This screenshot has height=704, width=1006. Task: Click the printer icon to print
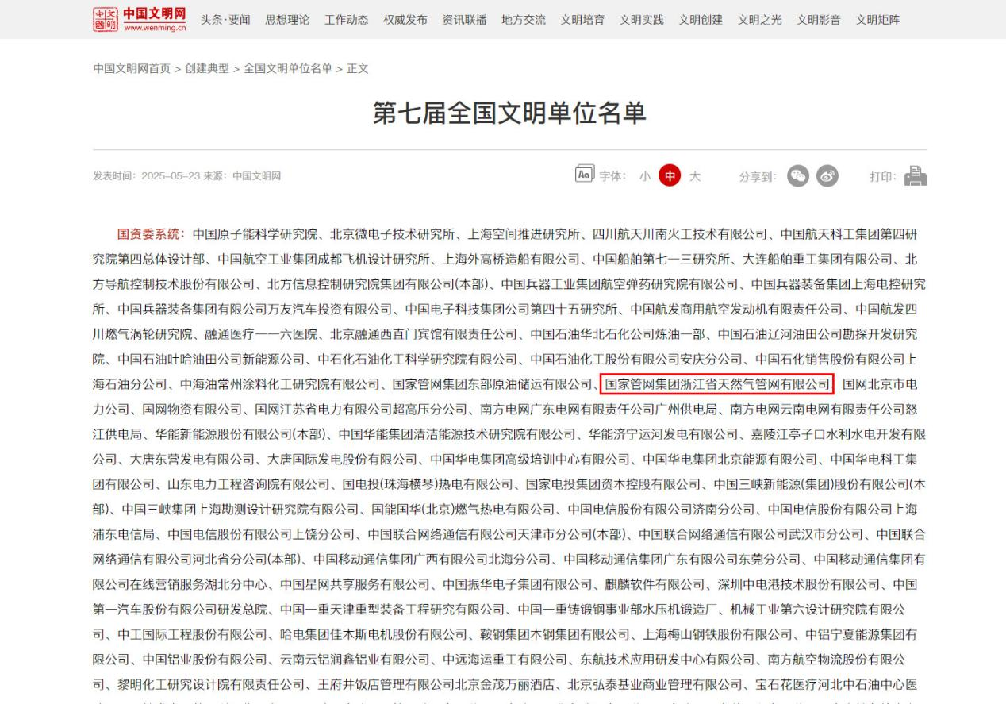click(916, 175)
